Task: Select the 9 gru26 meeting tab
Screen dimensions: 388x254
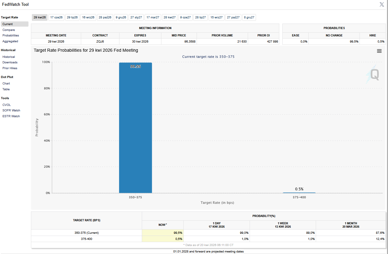Action: (121, 17)
